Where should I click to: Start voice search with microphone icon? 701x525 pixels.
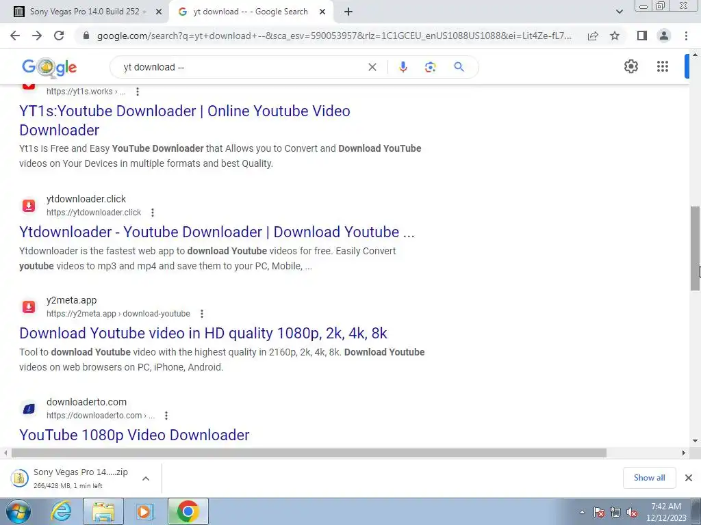(403, 67)
